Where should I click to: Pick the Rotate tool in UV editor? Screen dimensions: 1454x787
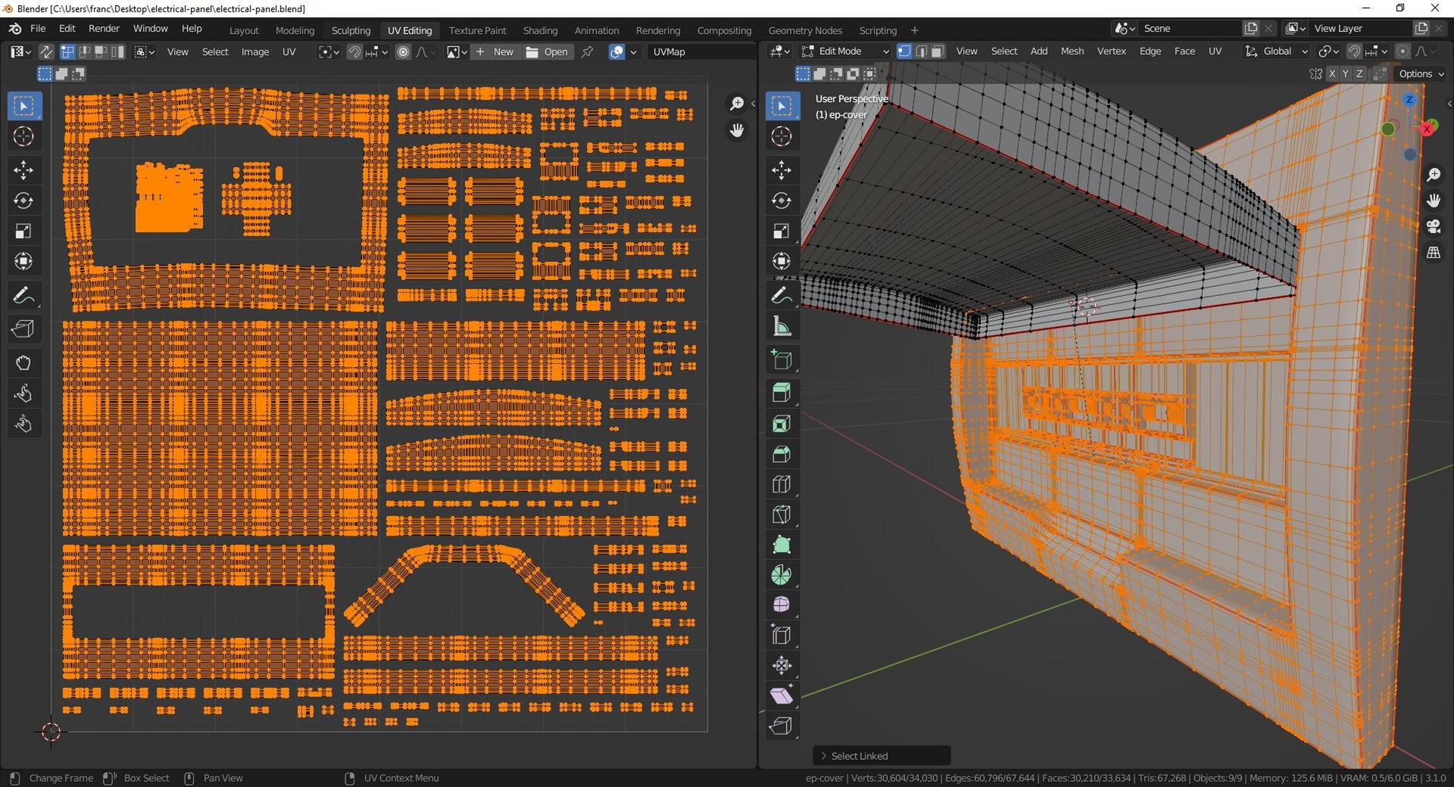pyautogui.click(x=23, y=201)
